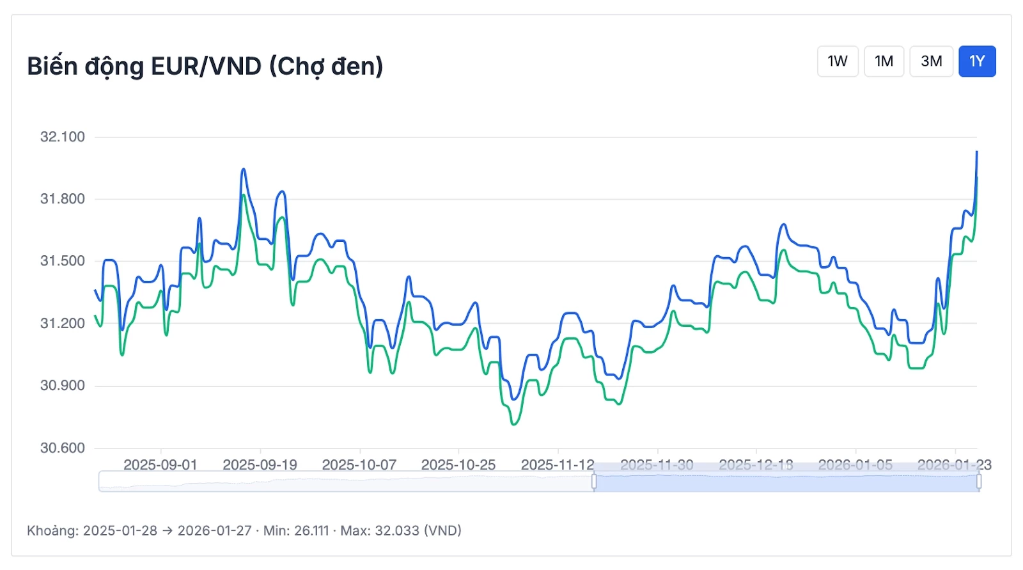Click the 2025-09-19 x-axis date label
Image resolution: width=1023 pixels, height=570 pixels.
(260, 465)
